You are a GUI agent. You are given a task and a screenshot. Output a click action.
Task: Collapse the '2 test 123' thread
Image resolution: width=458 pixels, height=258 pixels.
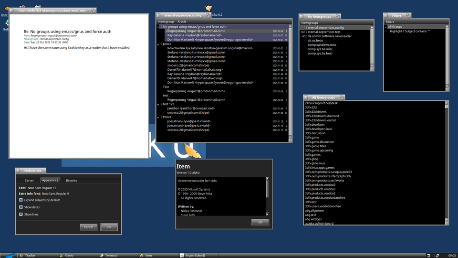[x=159, y=104]
